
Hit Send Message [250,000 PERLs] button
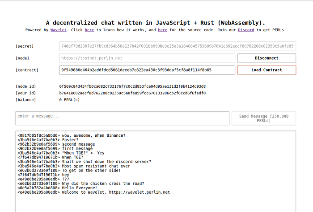click(x=263, y=118)
